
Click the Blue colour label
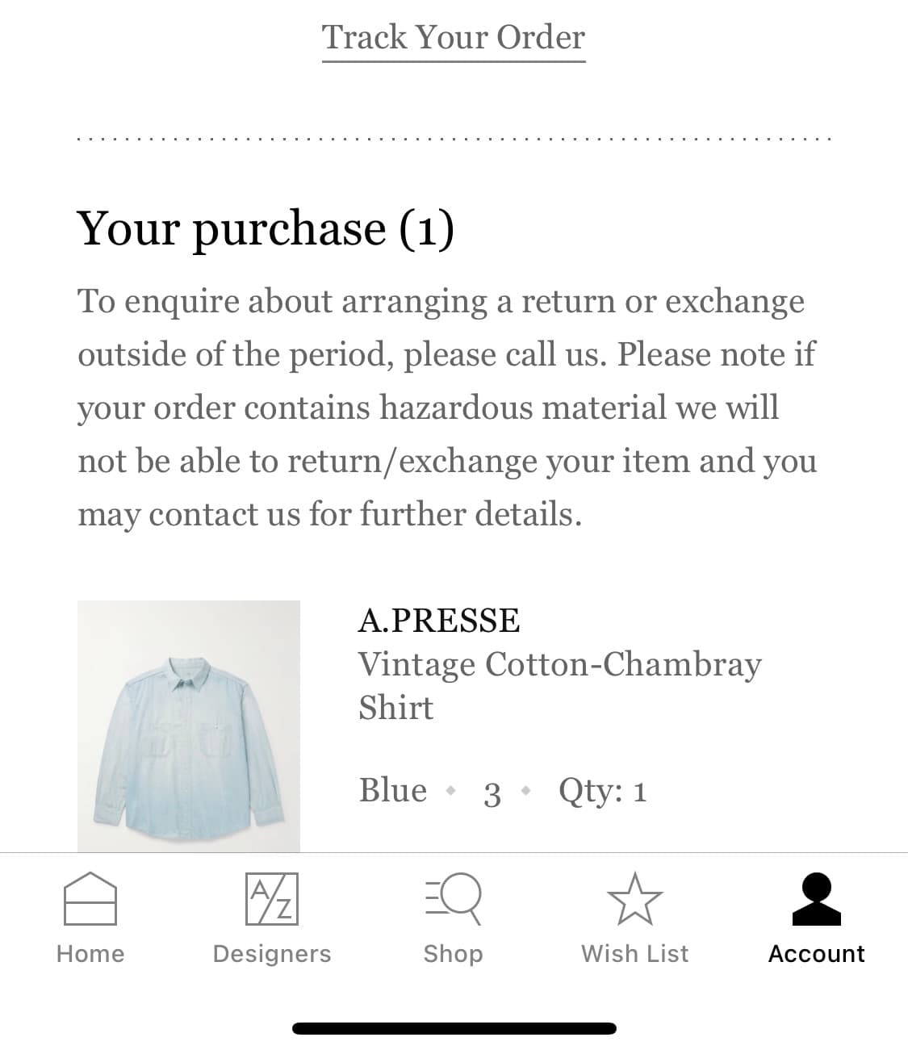coord(393,791)
